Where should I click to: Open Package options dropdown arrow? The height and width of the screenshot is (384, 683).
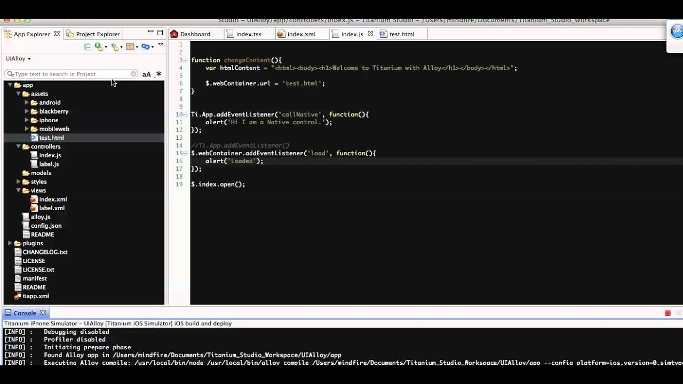point(137,47)
